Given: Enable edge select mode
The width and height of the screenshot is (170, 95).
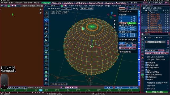Looking at the screenshot, I should [x=64, y=6].
